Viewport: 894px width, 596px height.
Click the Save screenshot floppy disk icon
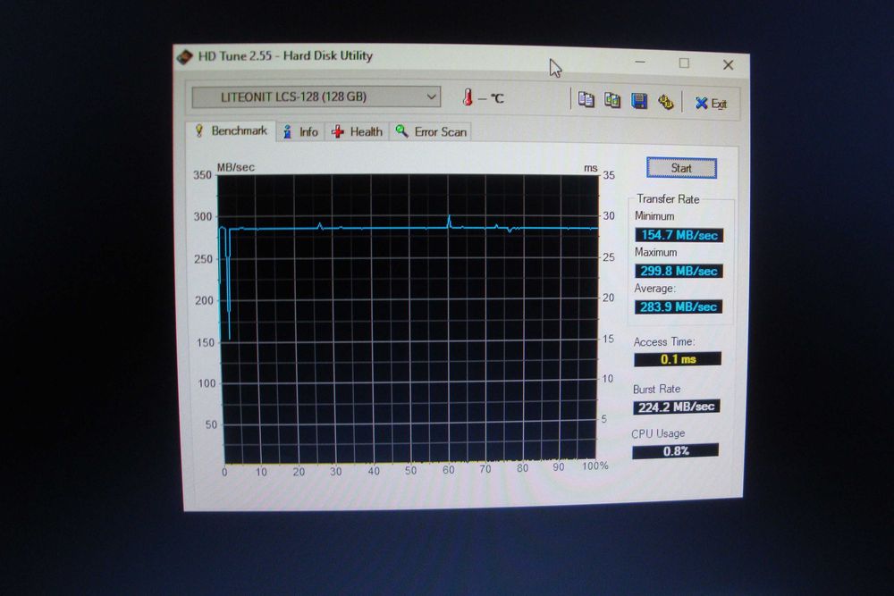[639, 101]
